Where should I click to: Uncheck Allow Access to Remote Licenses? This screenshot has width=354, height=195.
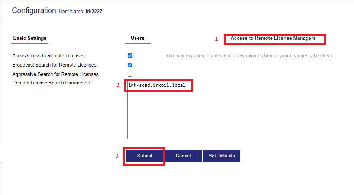point(130,55)
